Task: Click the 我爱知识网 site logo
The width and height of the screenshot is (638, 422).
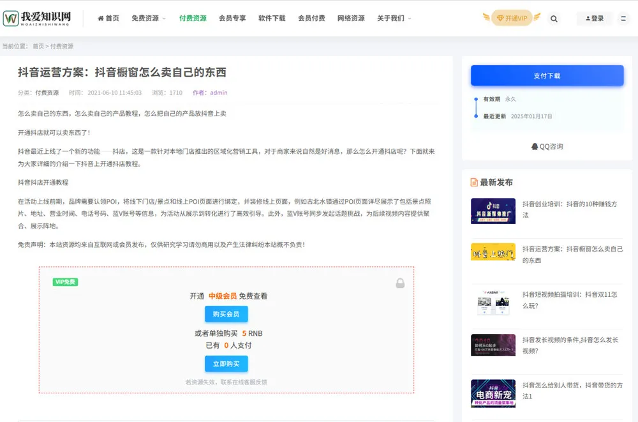Action: point(37,19)
